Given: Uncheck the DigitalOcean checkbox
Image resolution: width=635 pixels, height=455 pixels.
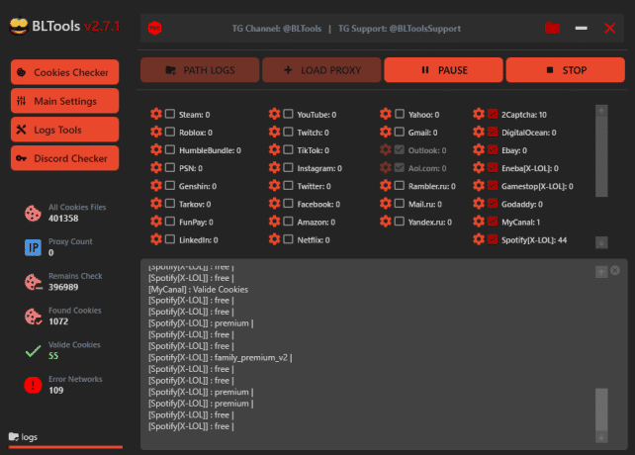Looking at the screenshot, I should click(x=493, y=132).
